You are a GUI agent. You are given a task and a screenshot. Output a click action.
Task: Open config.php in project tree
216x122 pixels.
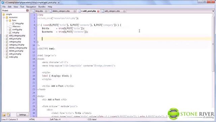[17, 29]
